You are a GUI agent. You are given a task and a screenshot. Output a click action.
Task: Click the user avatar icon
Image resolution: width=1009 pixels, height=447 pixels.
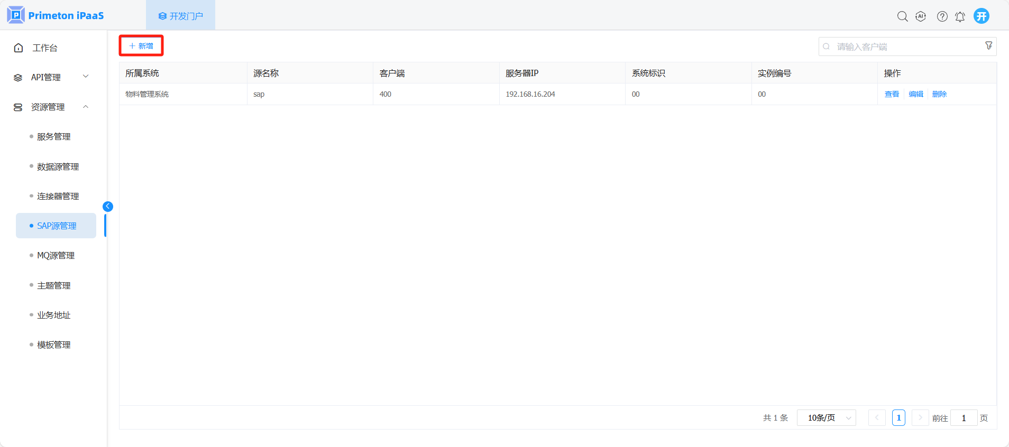982,16
